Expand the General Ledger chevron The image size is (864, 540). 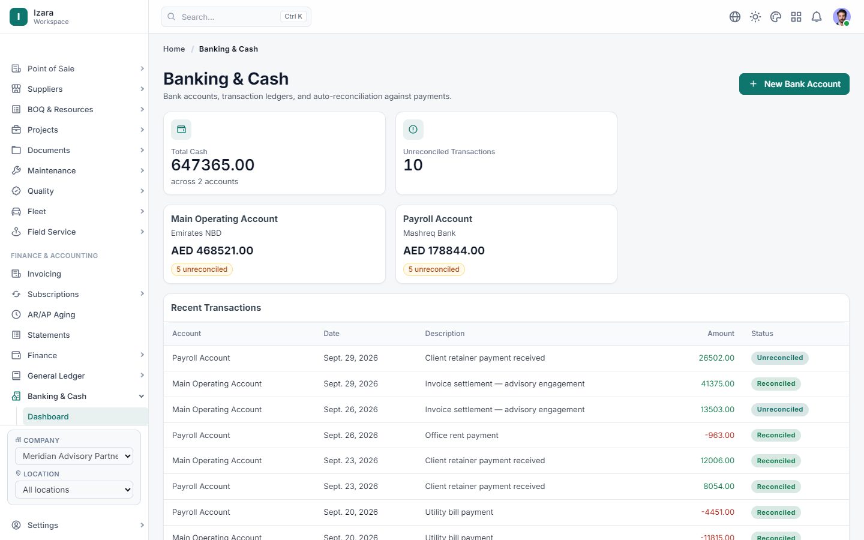coord(142,376)
